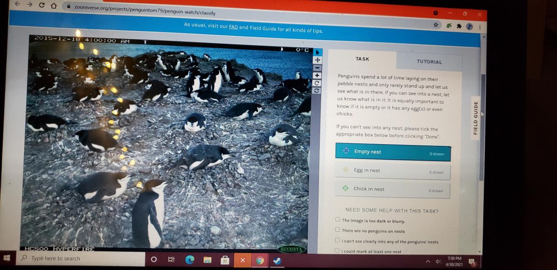
Task: Open the Windows notification center
Action: (472, 262)
